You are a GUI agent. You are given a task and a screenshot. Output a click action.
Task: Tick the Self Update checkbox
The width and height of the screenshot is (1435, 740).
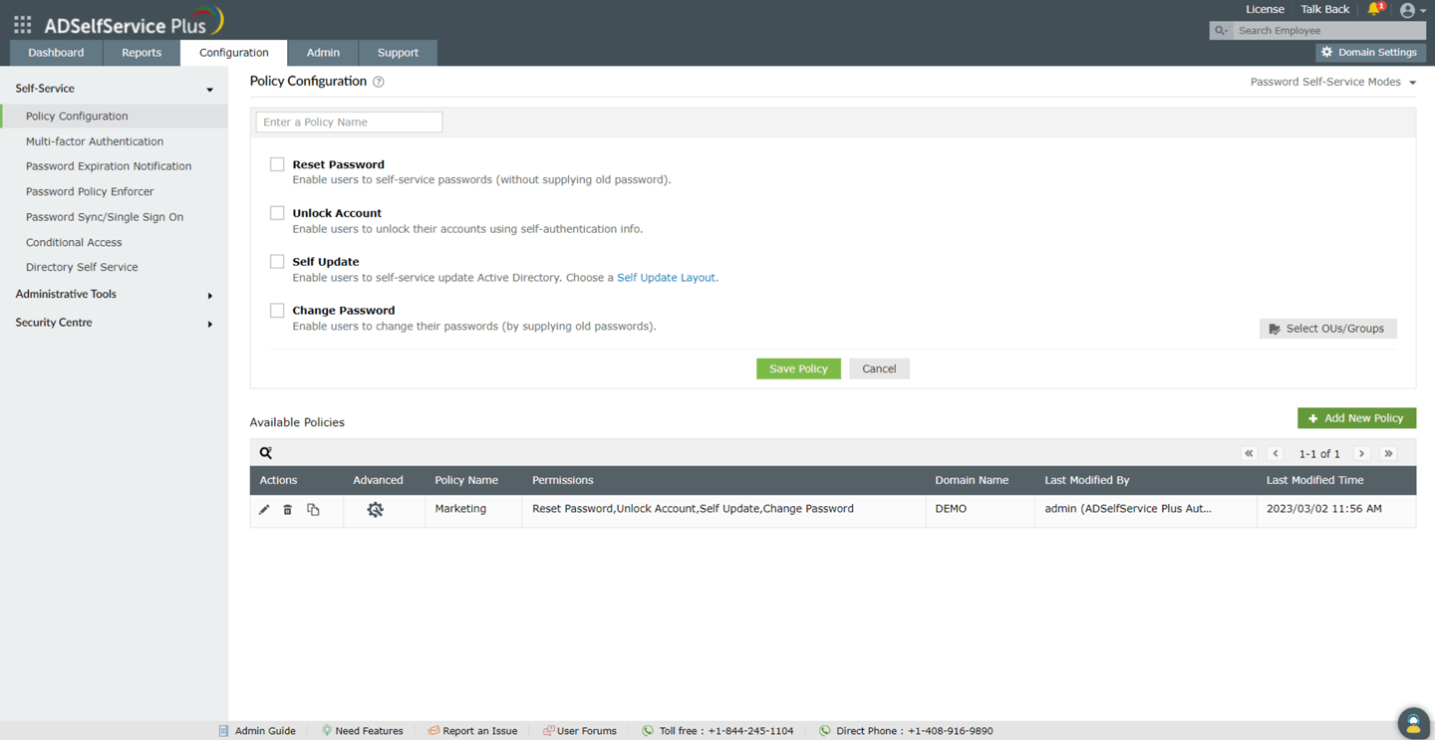coord(277,262)
